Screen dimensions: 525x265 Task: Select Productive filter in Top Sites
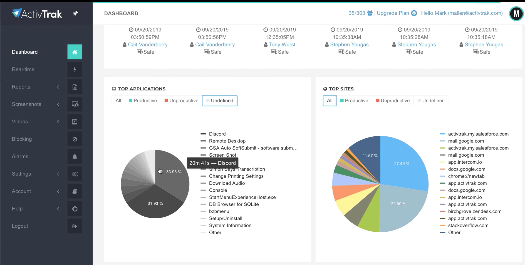tap(354, 101)
